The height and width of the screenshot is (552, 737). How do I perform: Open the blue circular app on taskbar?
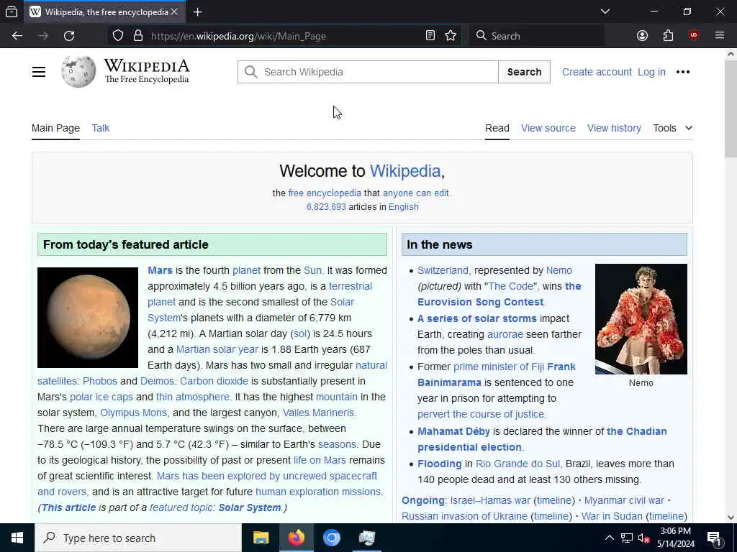(x=331, y=538)
